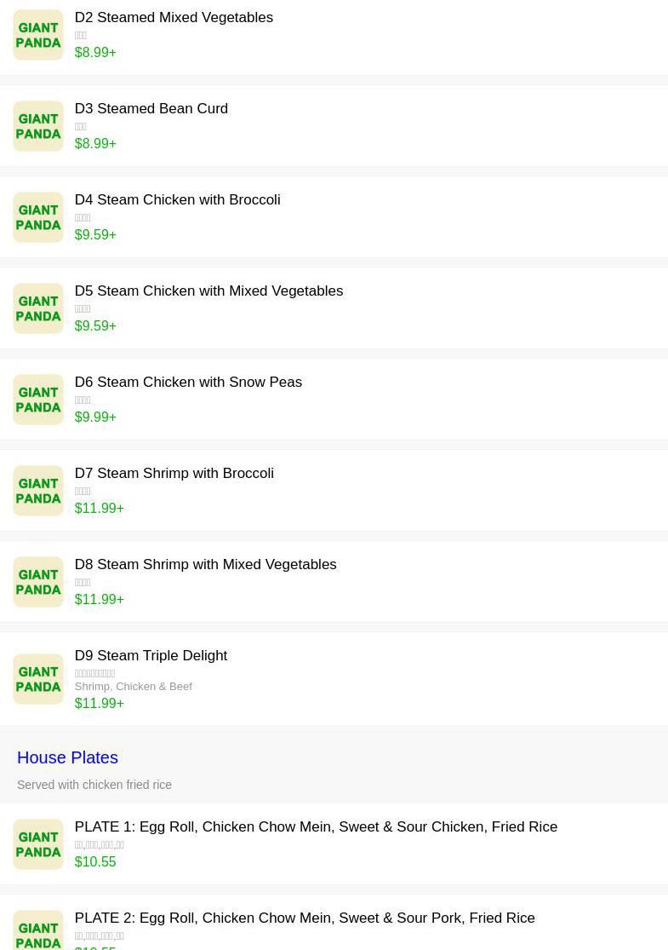Open D2 Steamed Mixed Vegetables item
This screenshot has width=668, height=950.
click(x=174, y=18)
